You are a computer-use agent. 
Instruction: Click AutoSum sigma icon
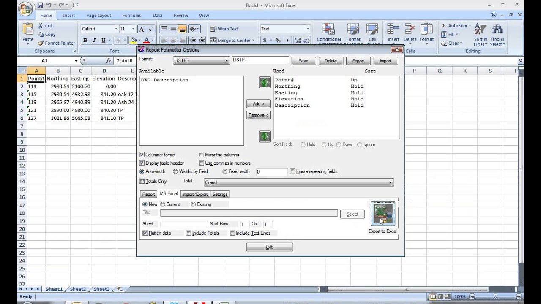[444, 26]
